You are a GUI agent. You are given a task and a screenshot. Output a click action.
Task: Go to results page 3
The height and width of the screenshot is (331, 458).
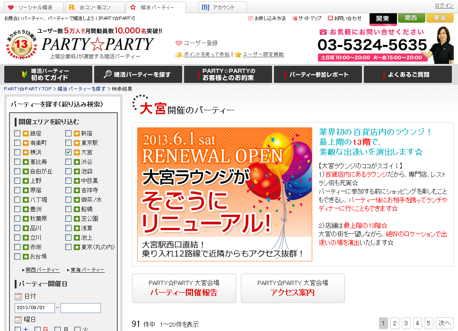click(x=405, y=323)
